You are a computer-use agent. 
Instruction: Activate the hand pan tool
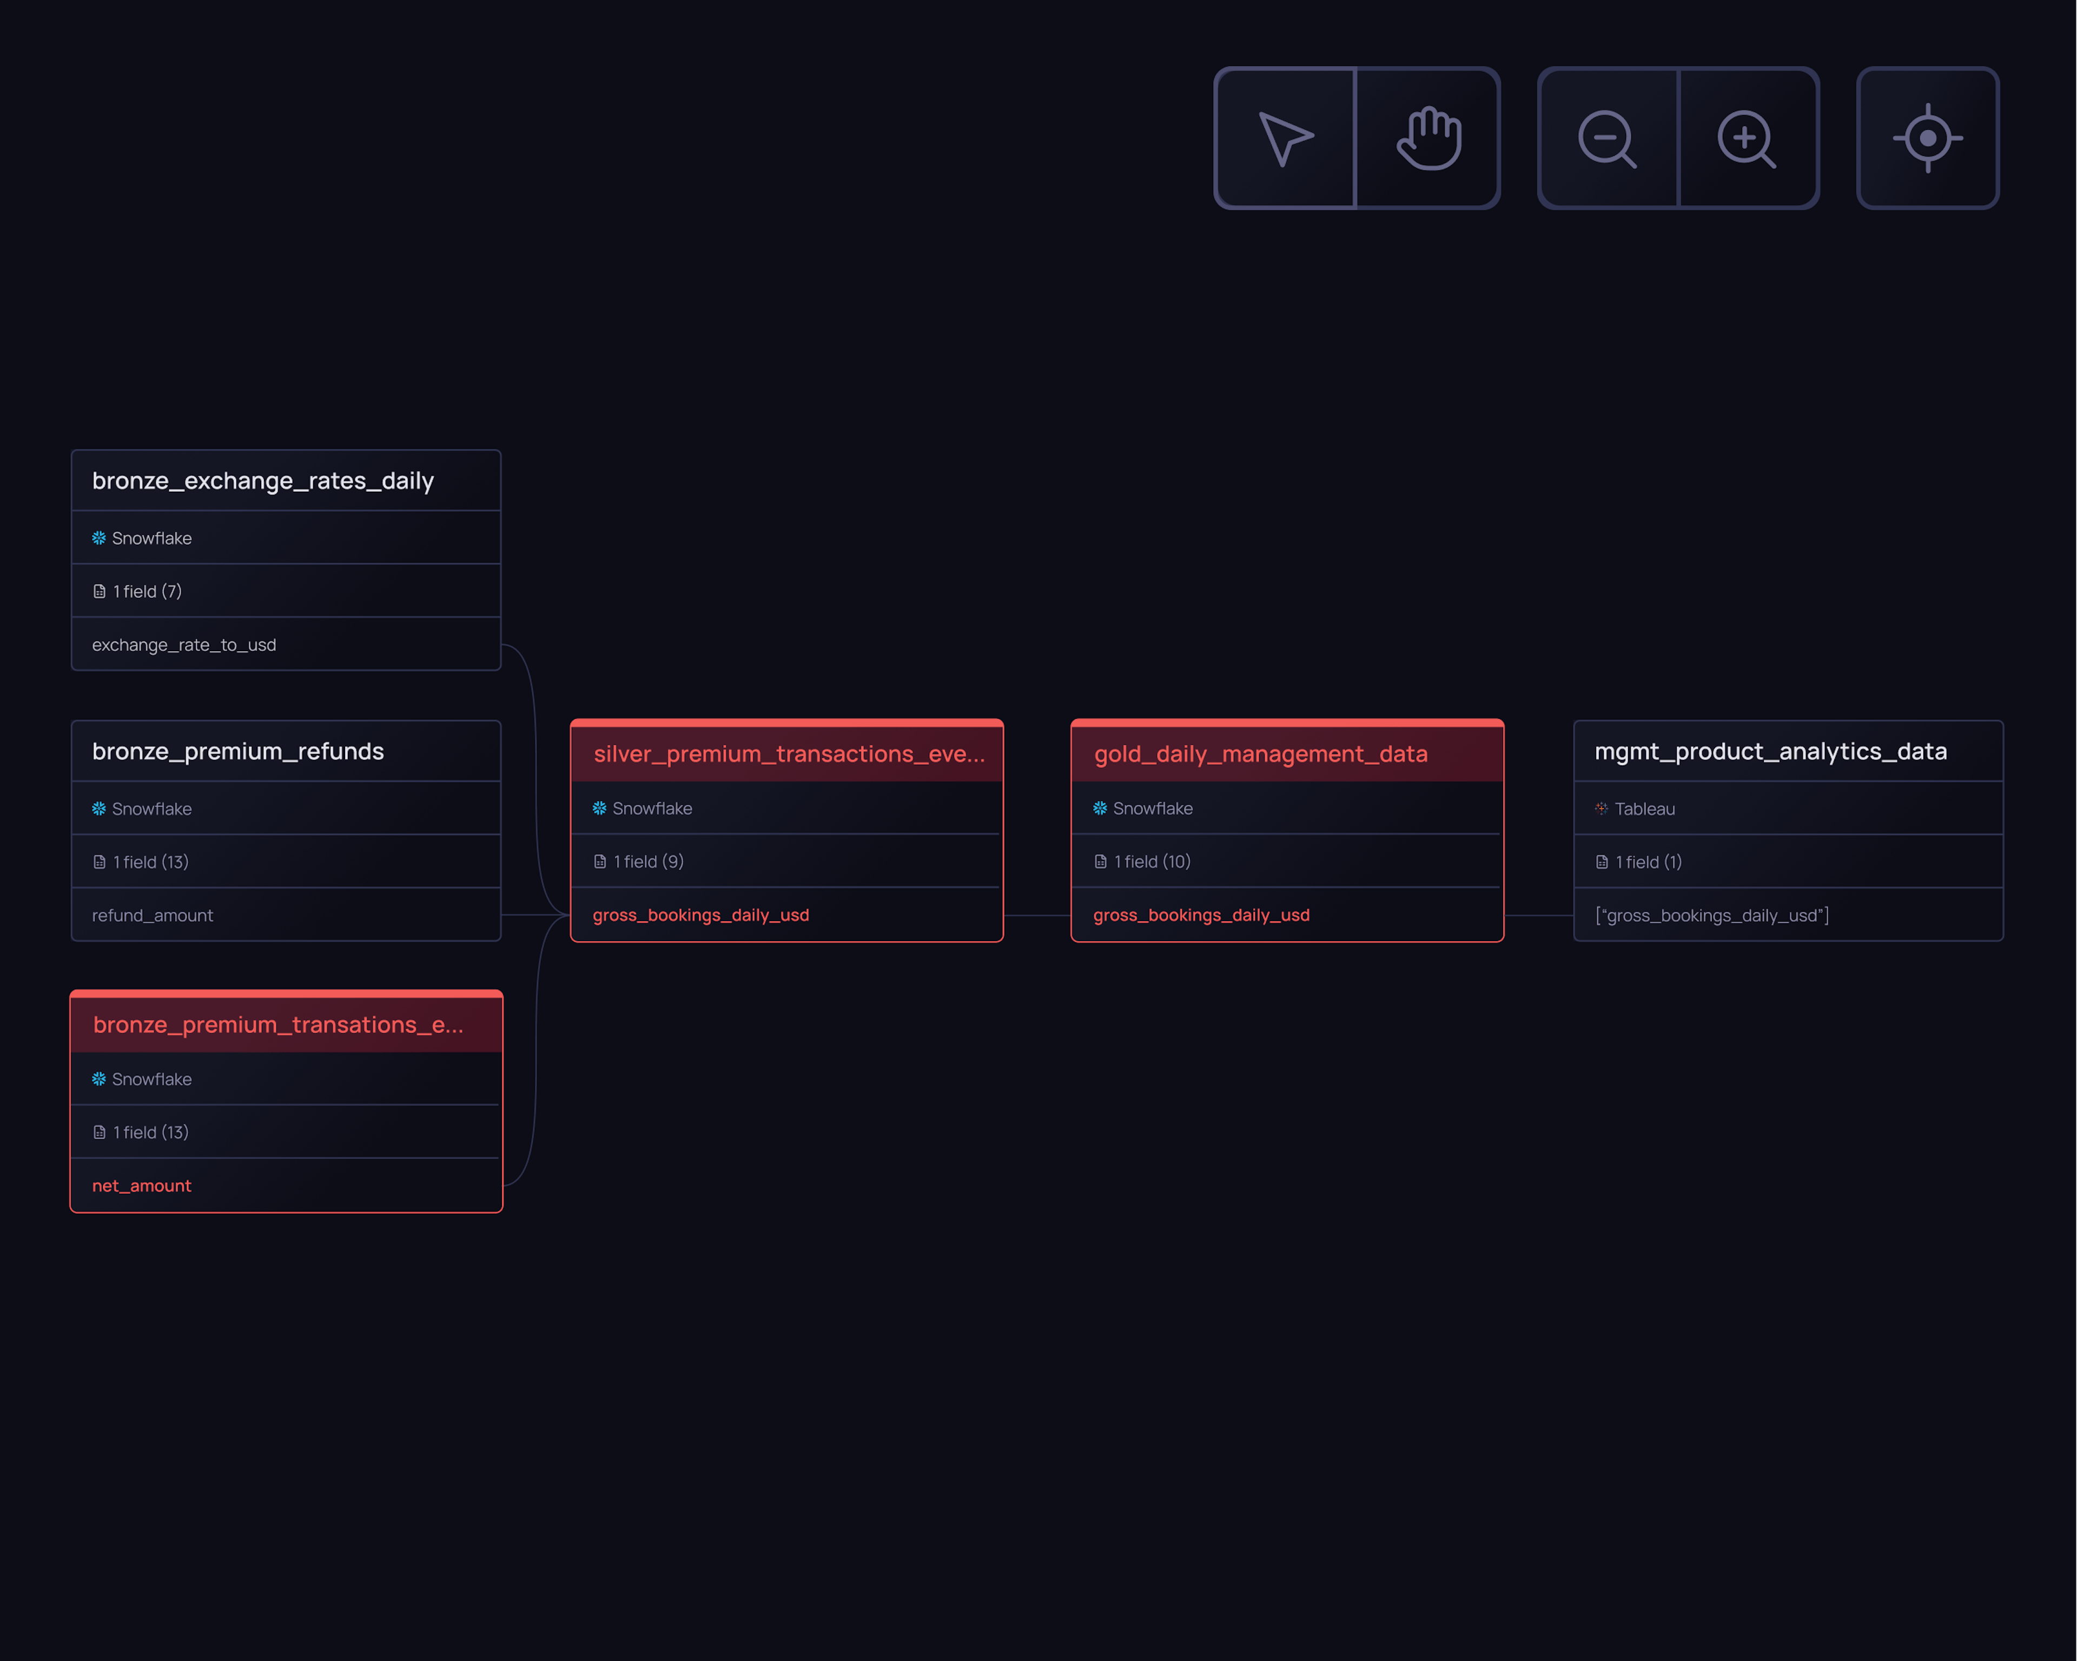[1428, 138]
